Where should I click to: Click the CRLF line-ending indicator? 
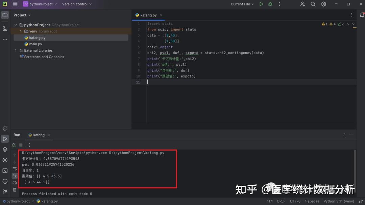(281, 201)
